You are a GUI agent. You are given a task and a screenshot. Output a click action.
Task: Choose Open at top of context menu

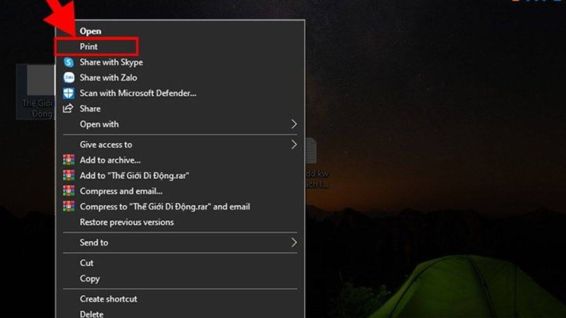(x=90, y=31)
